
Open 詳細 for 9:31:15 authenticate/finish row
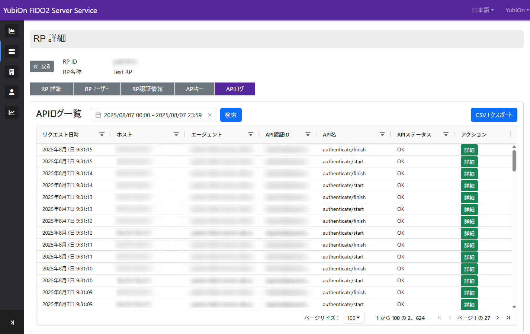469,150
